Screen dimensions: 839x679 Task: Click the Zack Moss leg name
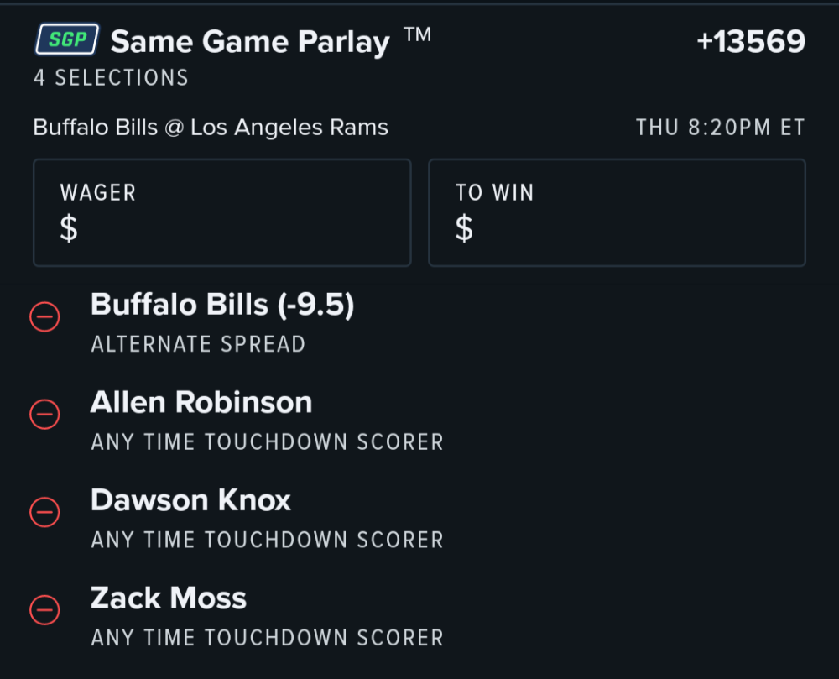click(x=169, y=598)
